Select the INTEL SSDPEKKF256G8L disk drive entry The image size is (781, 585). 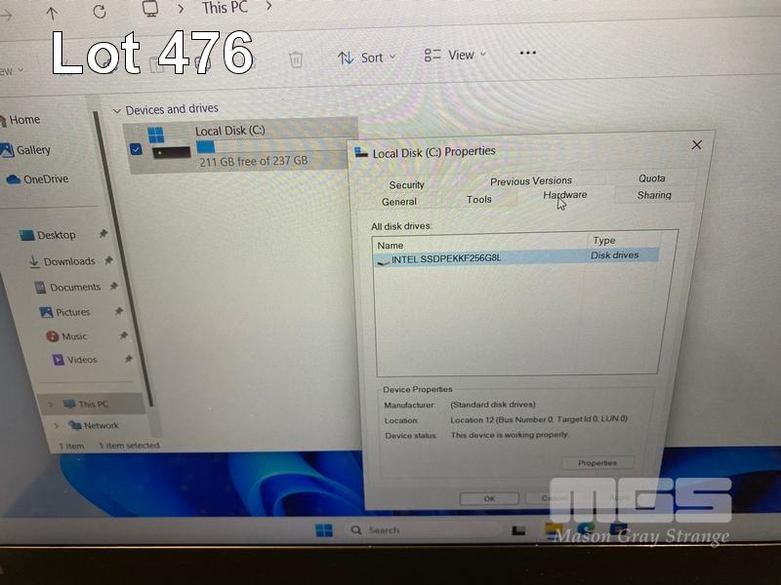pos(446,259)
